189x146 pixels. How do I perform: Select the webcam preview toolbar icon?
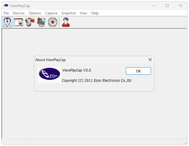[x=7, y=22]
